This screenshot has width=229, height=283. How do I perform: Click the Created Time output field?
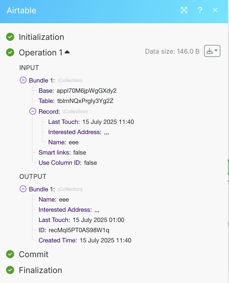85,240
